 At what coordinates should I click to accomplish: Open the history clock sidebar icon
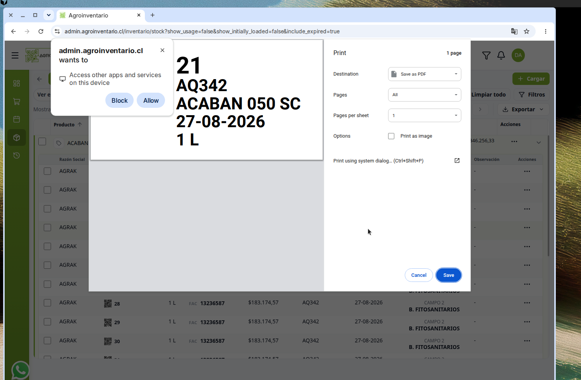pos(17,155)
